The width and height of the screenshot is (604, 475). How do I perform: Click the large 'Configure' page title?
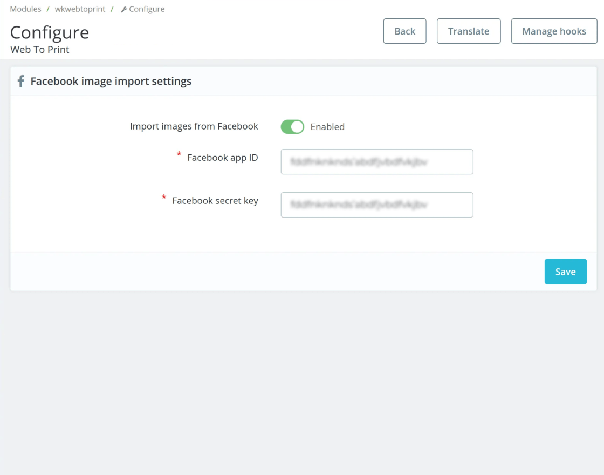pyautogui.click(x=49, y=33)
